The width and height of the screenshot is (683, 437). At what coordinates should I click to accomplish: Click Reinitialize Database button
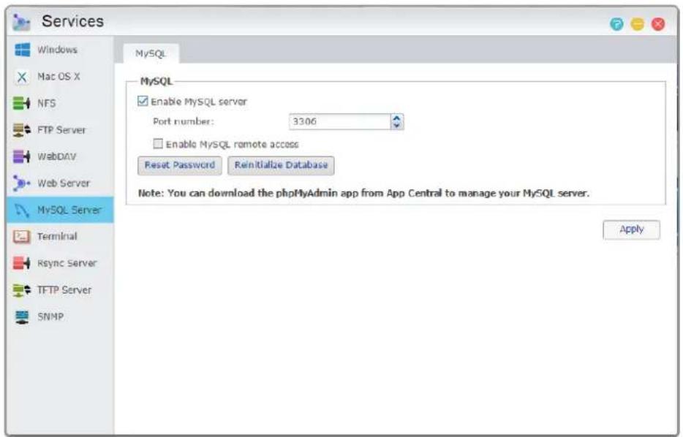point(281,165)
